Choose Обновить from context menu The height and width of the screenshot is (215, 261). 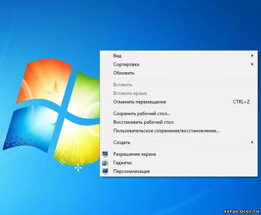179,73
